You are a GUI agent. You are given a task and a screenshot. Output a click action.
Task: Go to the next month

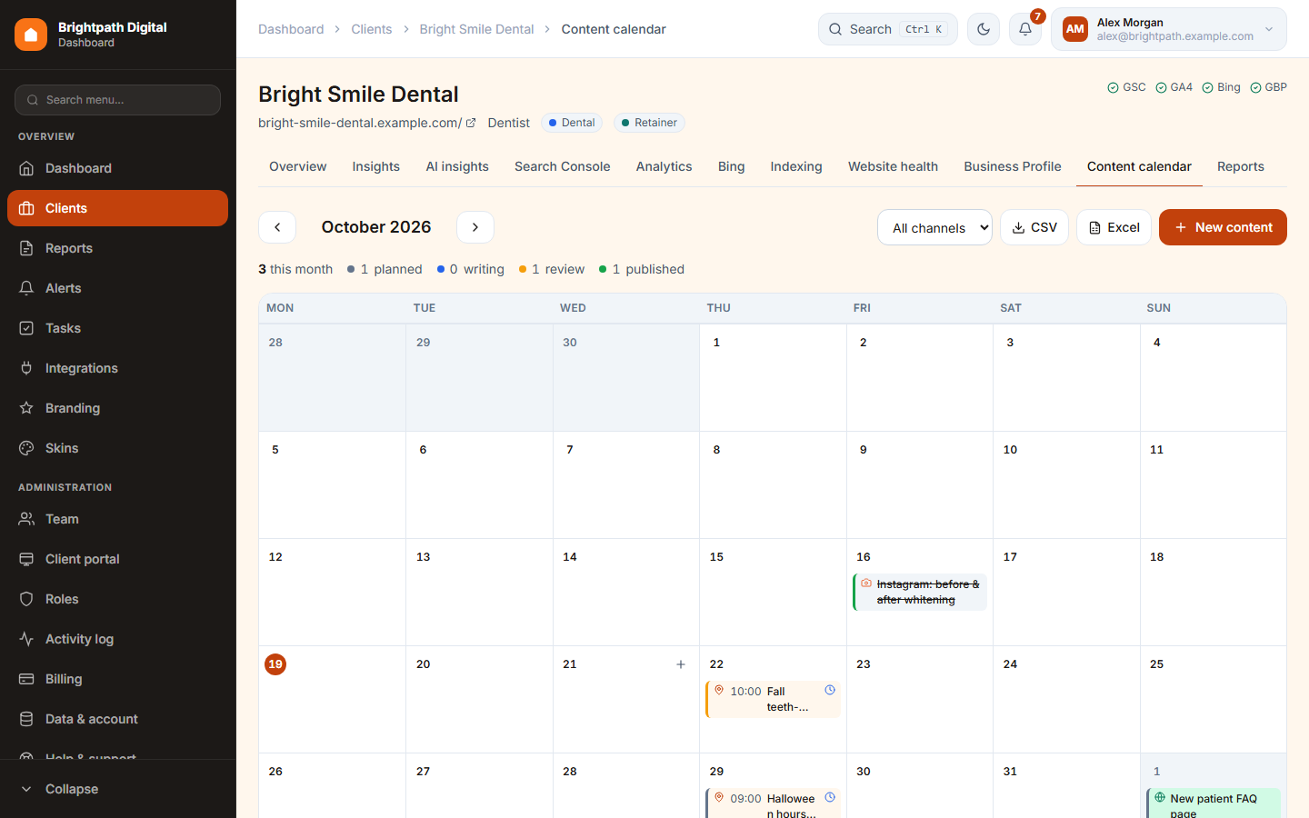[475, 227]
